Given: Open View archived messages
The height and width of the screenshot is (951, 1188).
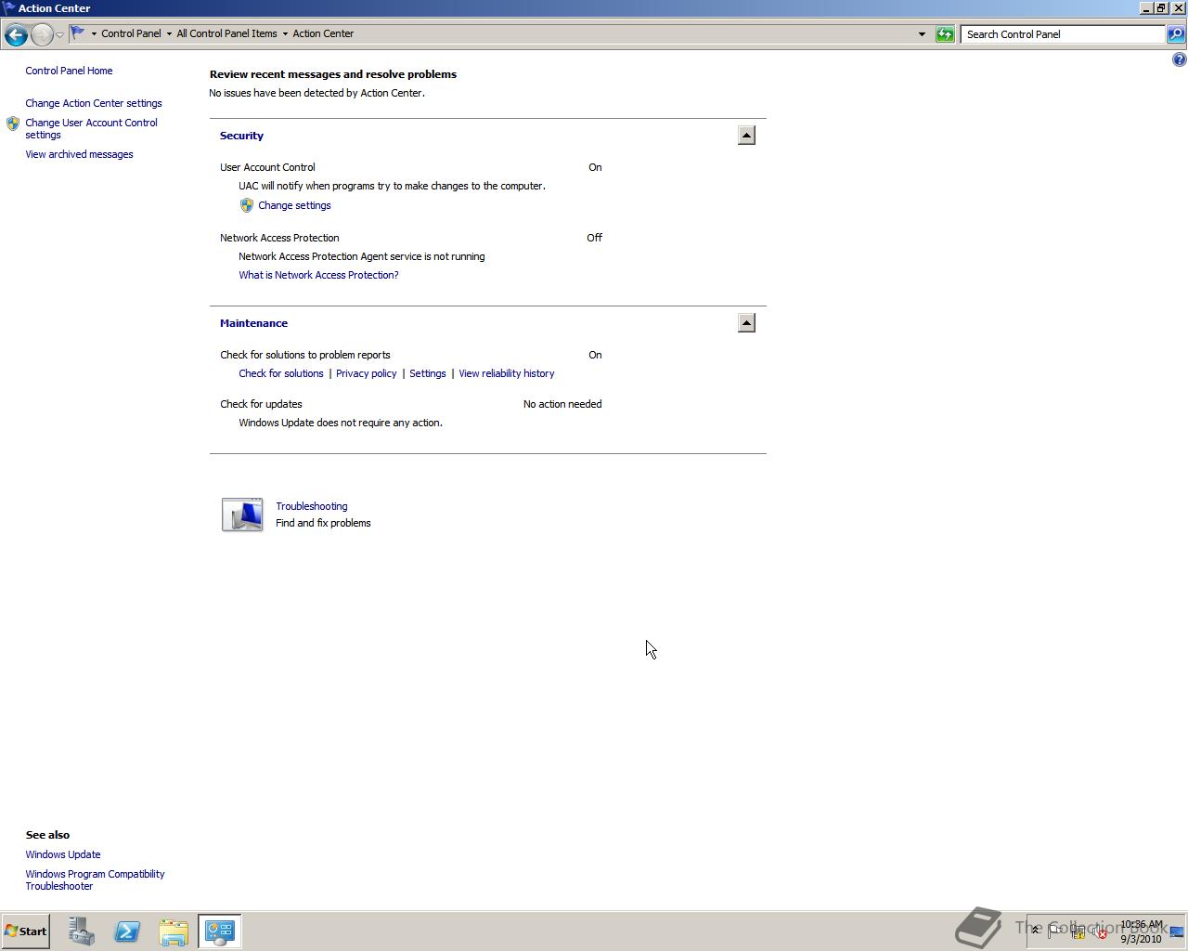Looking at the screenshot, I should 79,154.
